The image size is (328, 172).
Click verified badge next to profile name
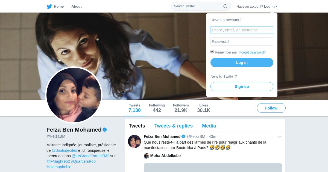[105, 130]
